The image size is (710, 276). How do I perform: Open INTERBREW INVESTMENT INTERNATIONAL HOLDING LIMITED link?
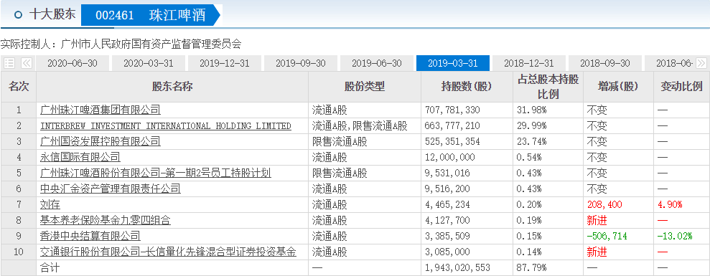click(x=166, y=125)
